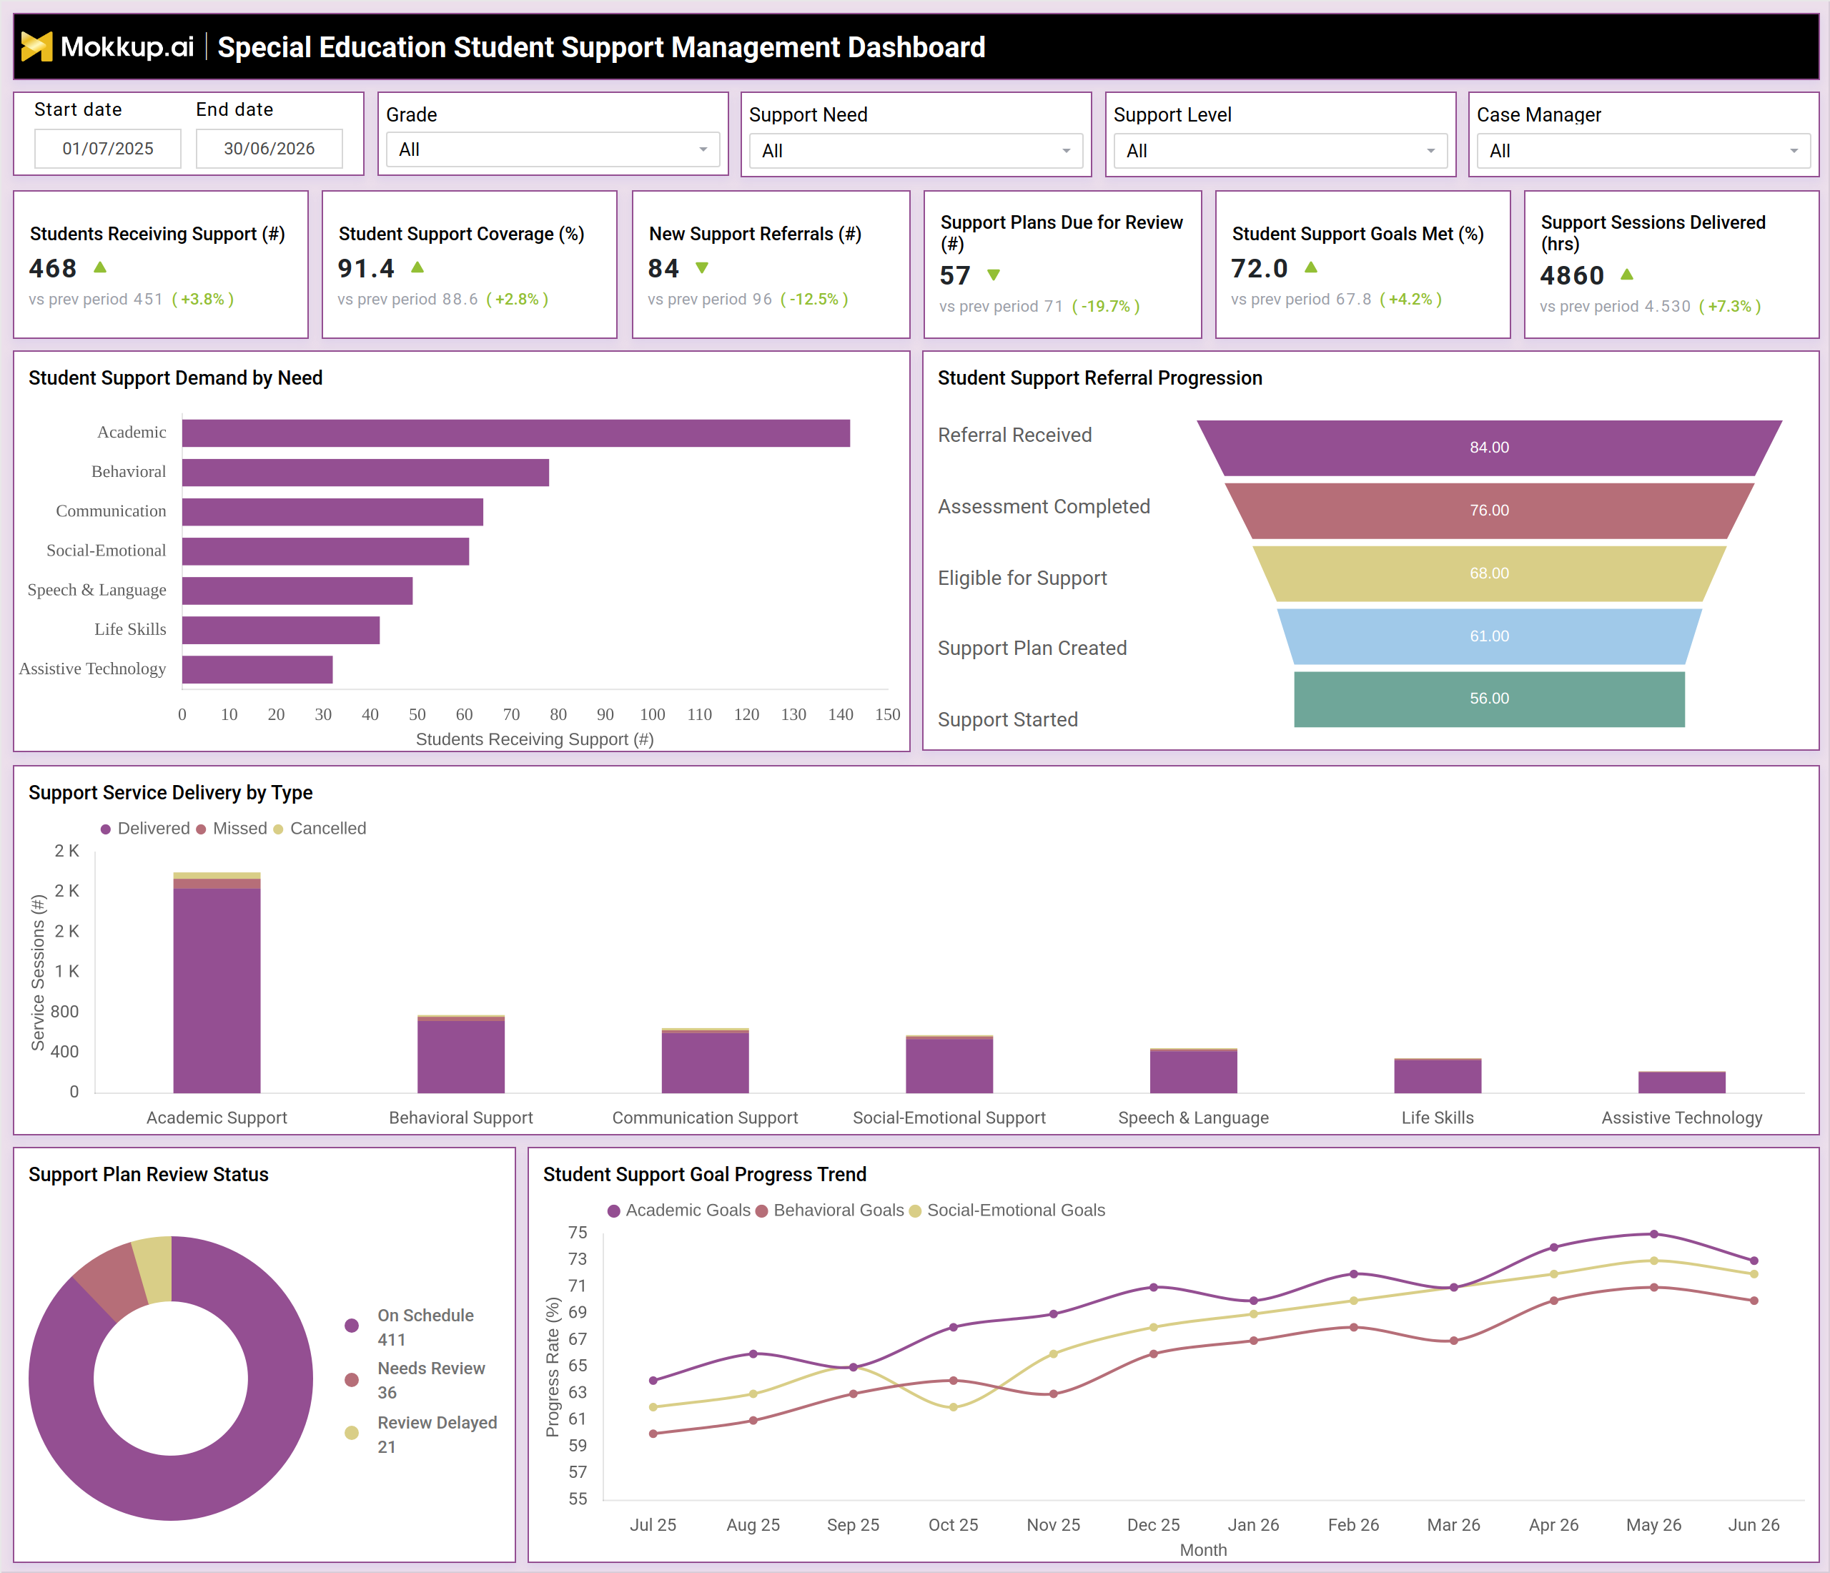Click the '(+7.3%)' change value
Screen dimensions: 1830x1573
coord(1730,307)
